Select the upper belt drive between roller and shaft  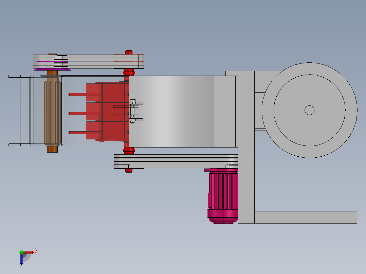pyautogui.click(x=88, y=62)
